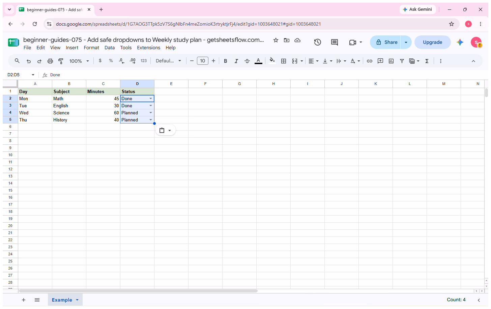Format as currency with dollar icon
The height and width of the screenshot is (309, 491).
coord(100,61)
